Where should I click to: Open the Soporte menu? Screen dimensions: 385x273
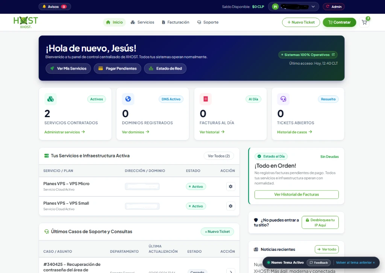pos(208,22)
